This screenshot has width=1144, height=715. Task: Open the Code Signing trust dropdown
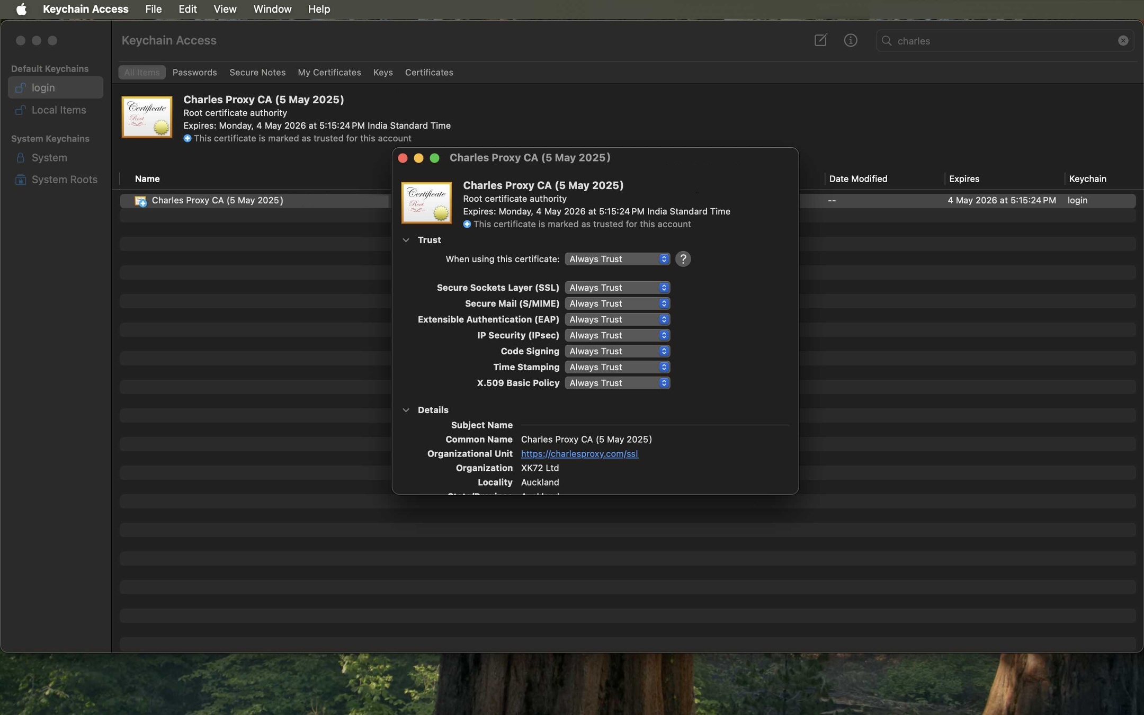click(617, 351)
